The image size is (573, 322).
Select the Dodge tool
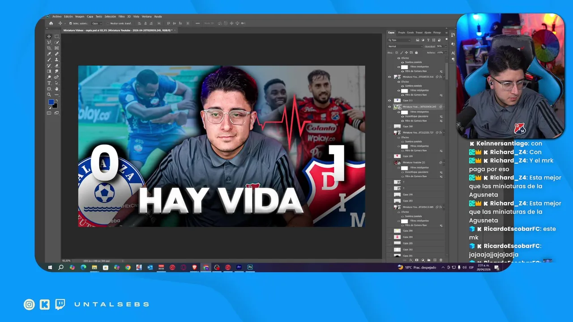point(49,77)
